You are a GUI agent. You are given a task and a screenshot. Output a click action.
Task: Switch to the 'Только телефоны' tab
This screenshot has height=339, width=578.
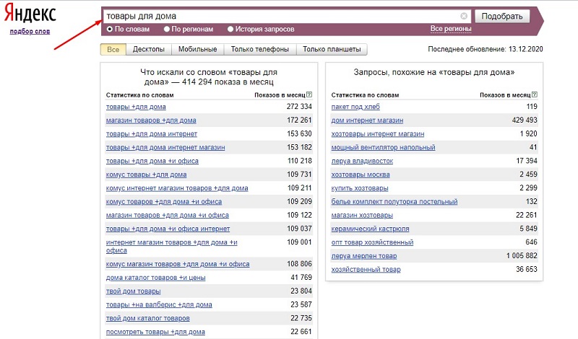point(259,50)
